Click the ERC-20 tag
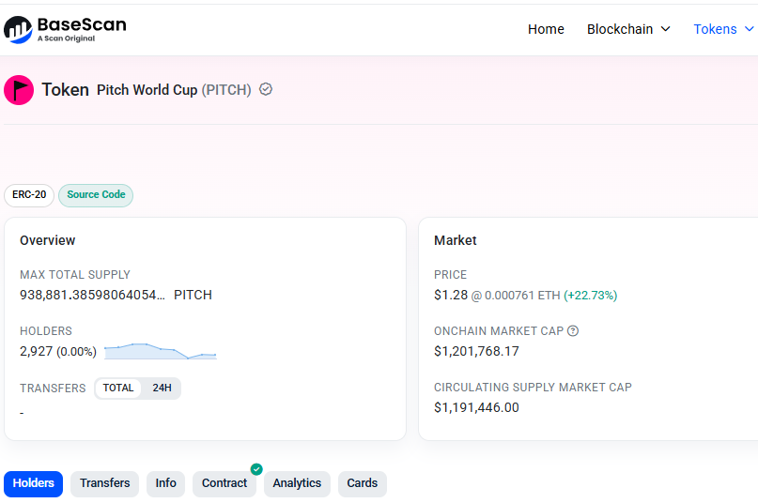Screen dimensions: 758x503 (29, 195)
